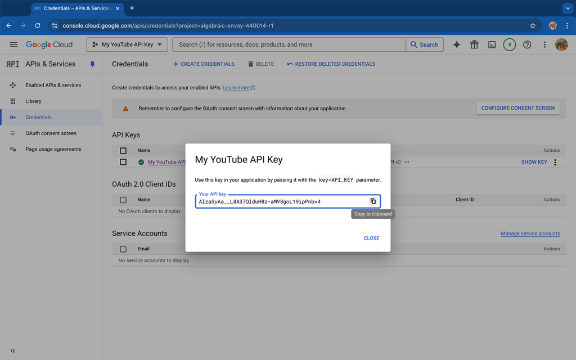The width and height of the screenshot is (576, 360).
Task: Open the free trial gift icon
Action: (x=474, y=44)
